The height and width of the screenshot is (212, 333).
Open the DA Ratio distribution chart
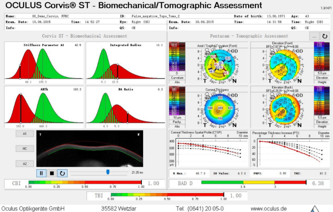pos(125,107)
